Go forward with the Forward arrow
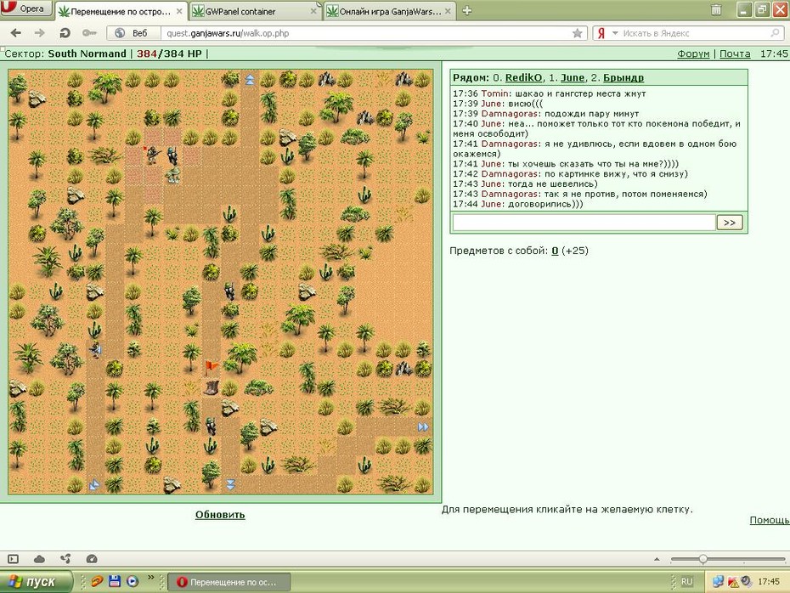The image size is (790, 593). pyautogui.click(x=39, y=33)
